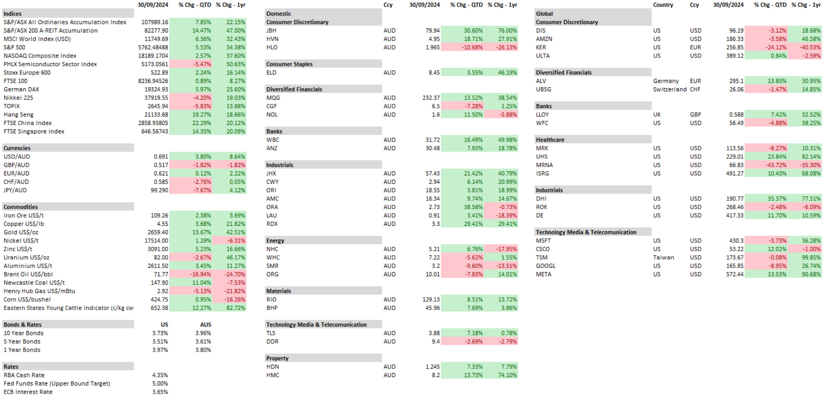The image size is (824, 395).
Task: Click the Bonds & Rates section header
Action: point(68,325)
